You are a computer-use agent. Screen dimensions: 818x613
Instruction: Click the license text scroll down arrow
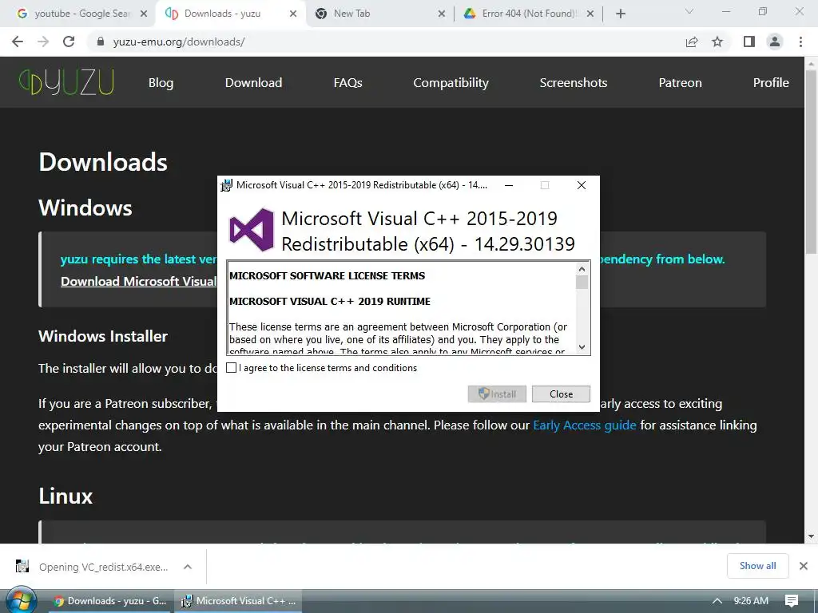[582, 347]
